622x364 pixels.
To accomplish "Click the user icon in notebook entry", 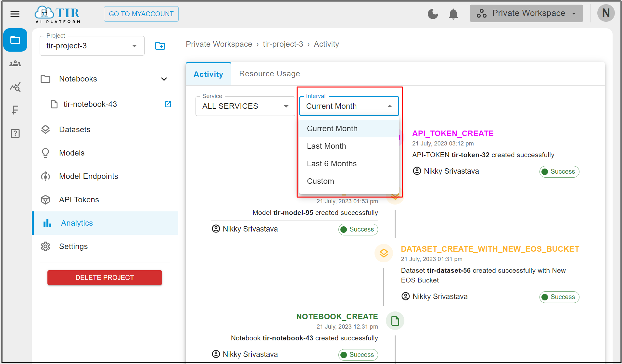I will pos(216,354).
